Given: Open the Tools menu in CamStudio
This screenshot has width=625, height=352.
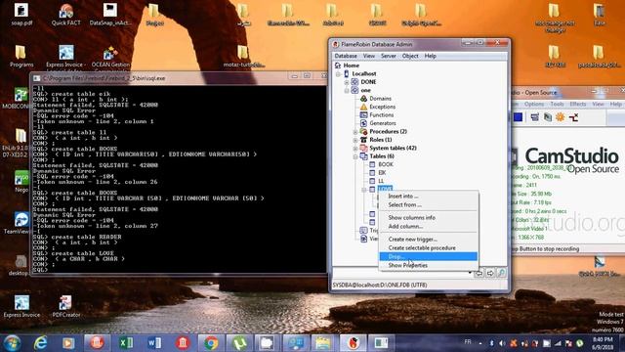Looking at the screenshot, I should 557,104.
